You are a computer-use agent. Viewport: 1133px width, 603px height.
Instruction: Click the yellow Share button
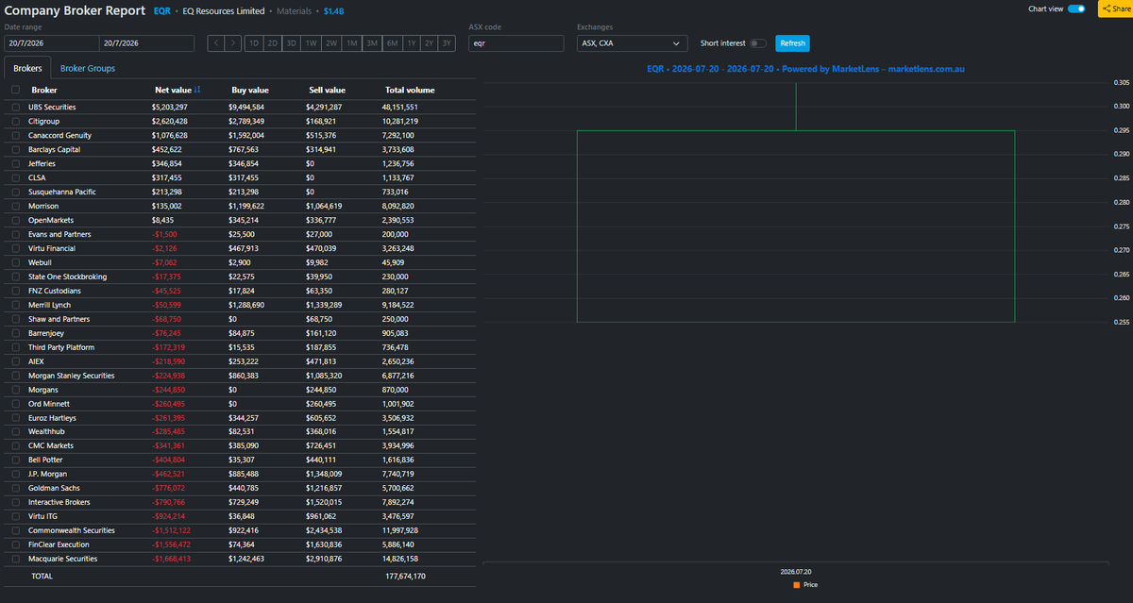click(1115, 8)
